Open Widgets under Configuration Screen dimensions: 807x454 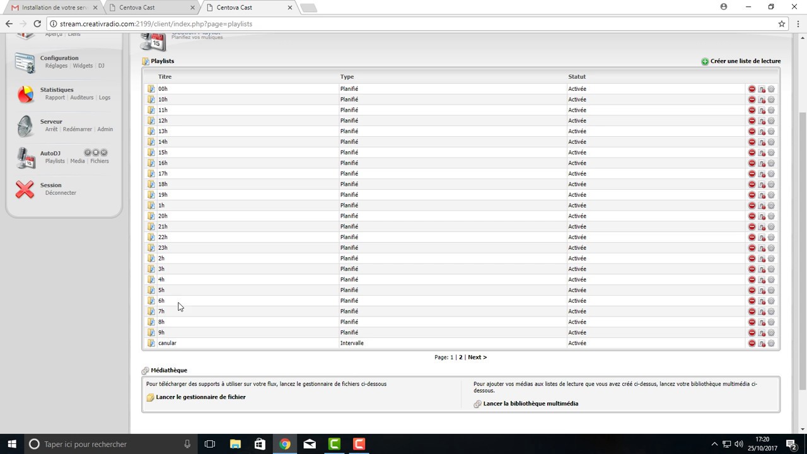[83, 66]
